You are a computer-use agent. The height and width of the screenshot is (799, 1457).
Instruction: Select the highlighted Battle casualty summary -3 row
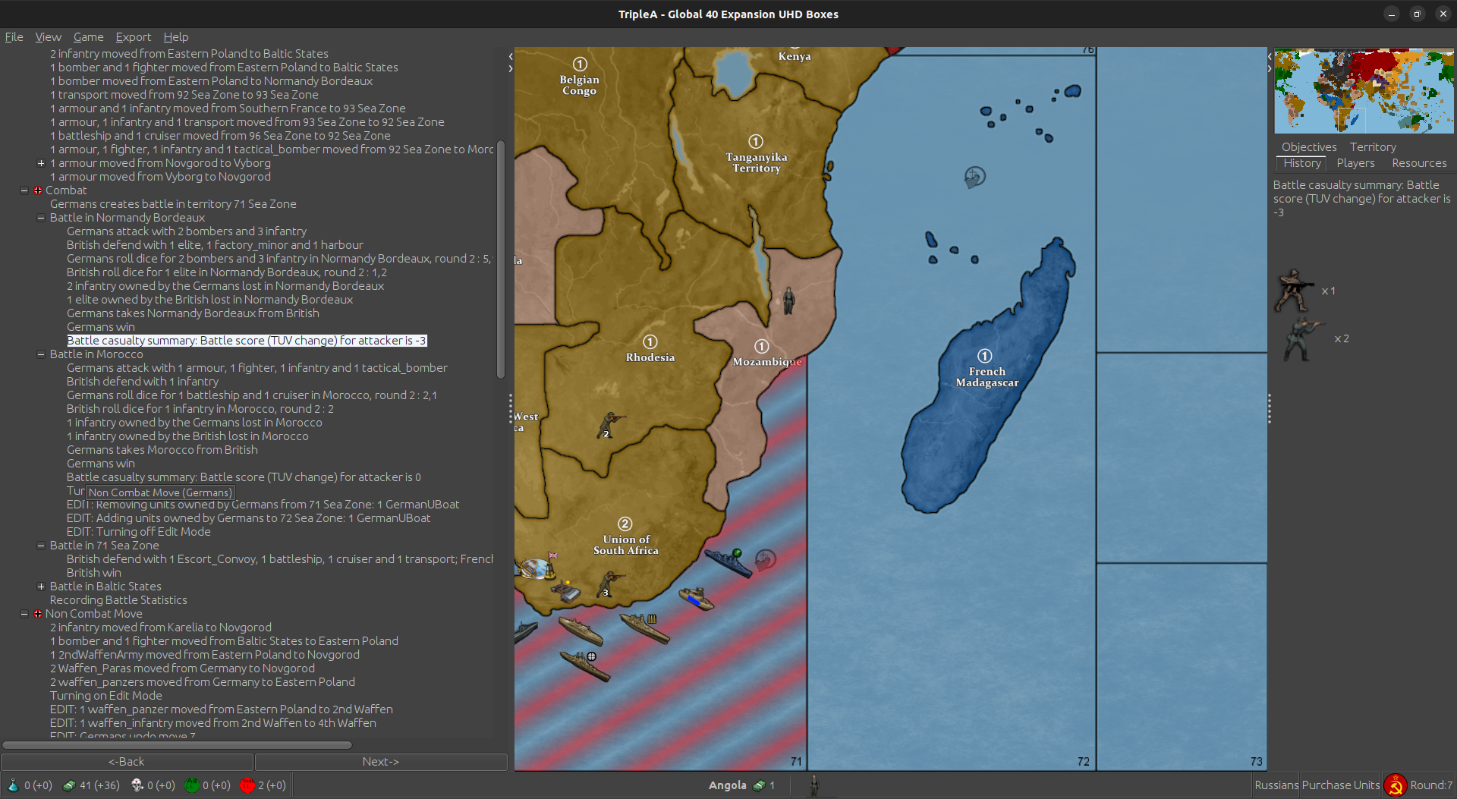tap(247, 341)
